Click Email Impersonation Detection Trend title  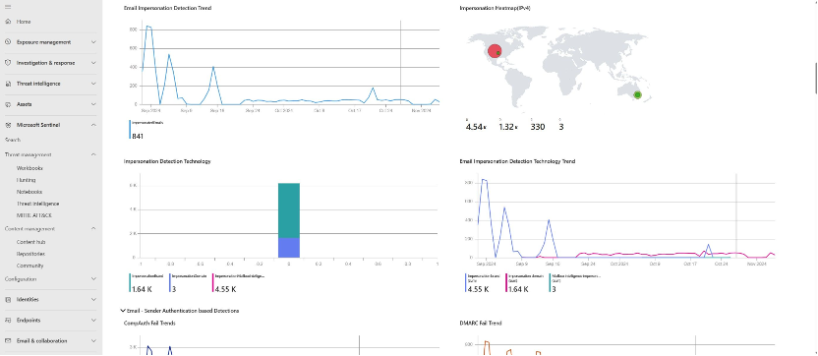[x=167, y=8]
